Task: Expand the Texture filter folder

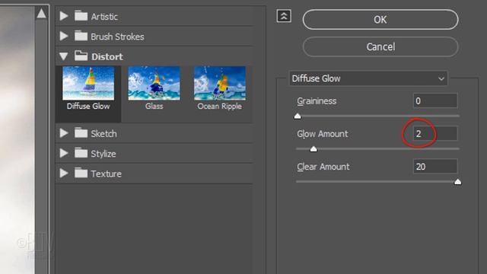Action: pos(64,173)
